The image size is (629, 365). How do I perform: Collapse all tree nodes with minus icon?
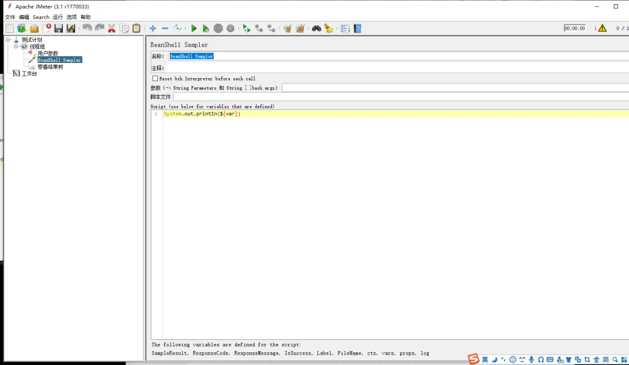coord(165,28)
